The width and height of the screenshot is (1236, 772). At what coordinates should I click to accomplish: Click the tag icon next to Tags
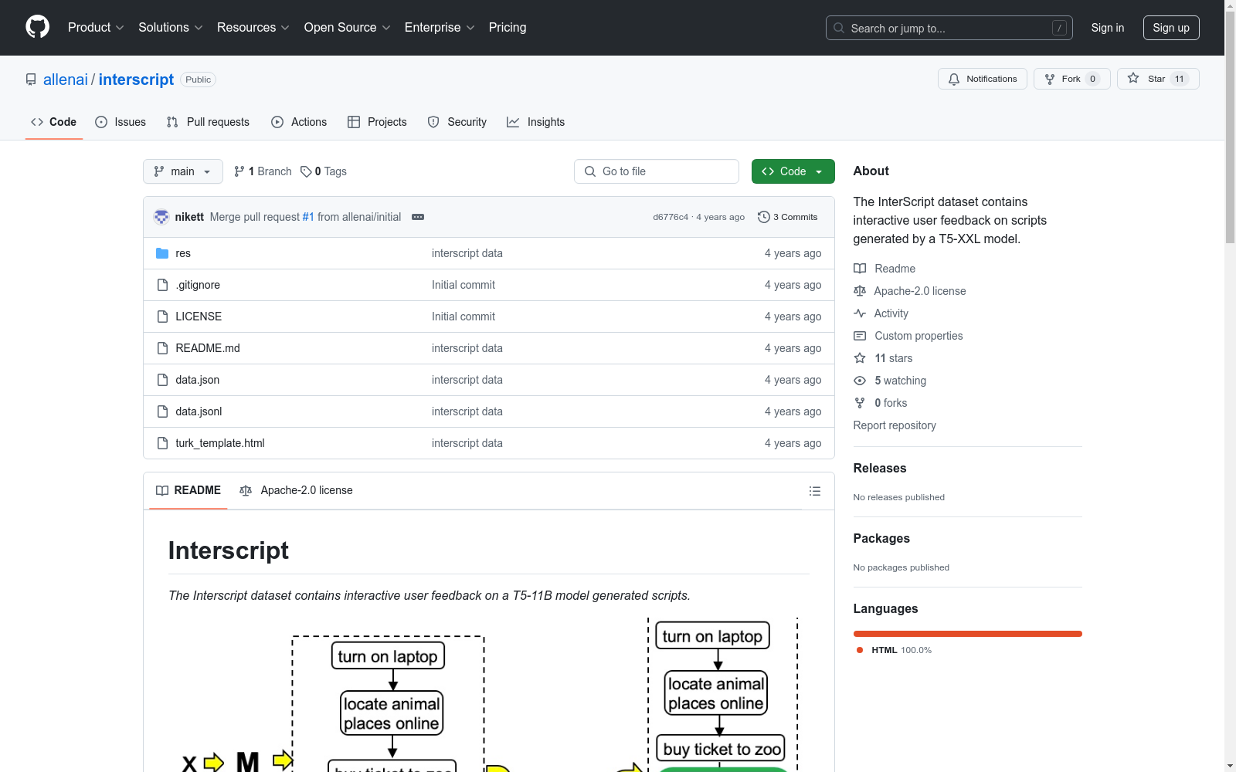tap(306, 171)
